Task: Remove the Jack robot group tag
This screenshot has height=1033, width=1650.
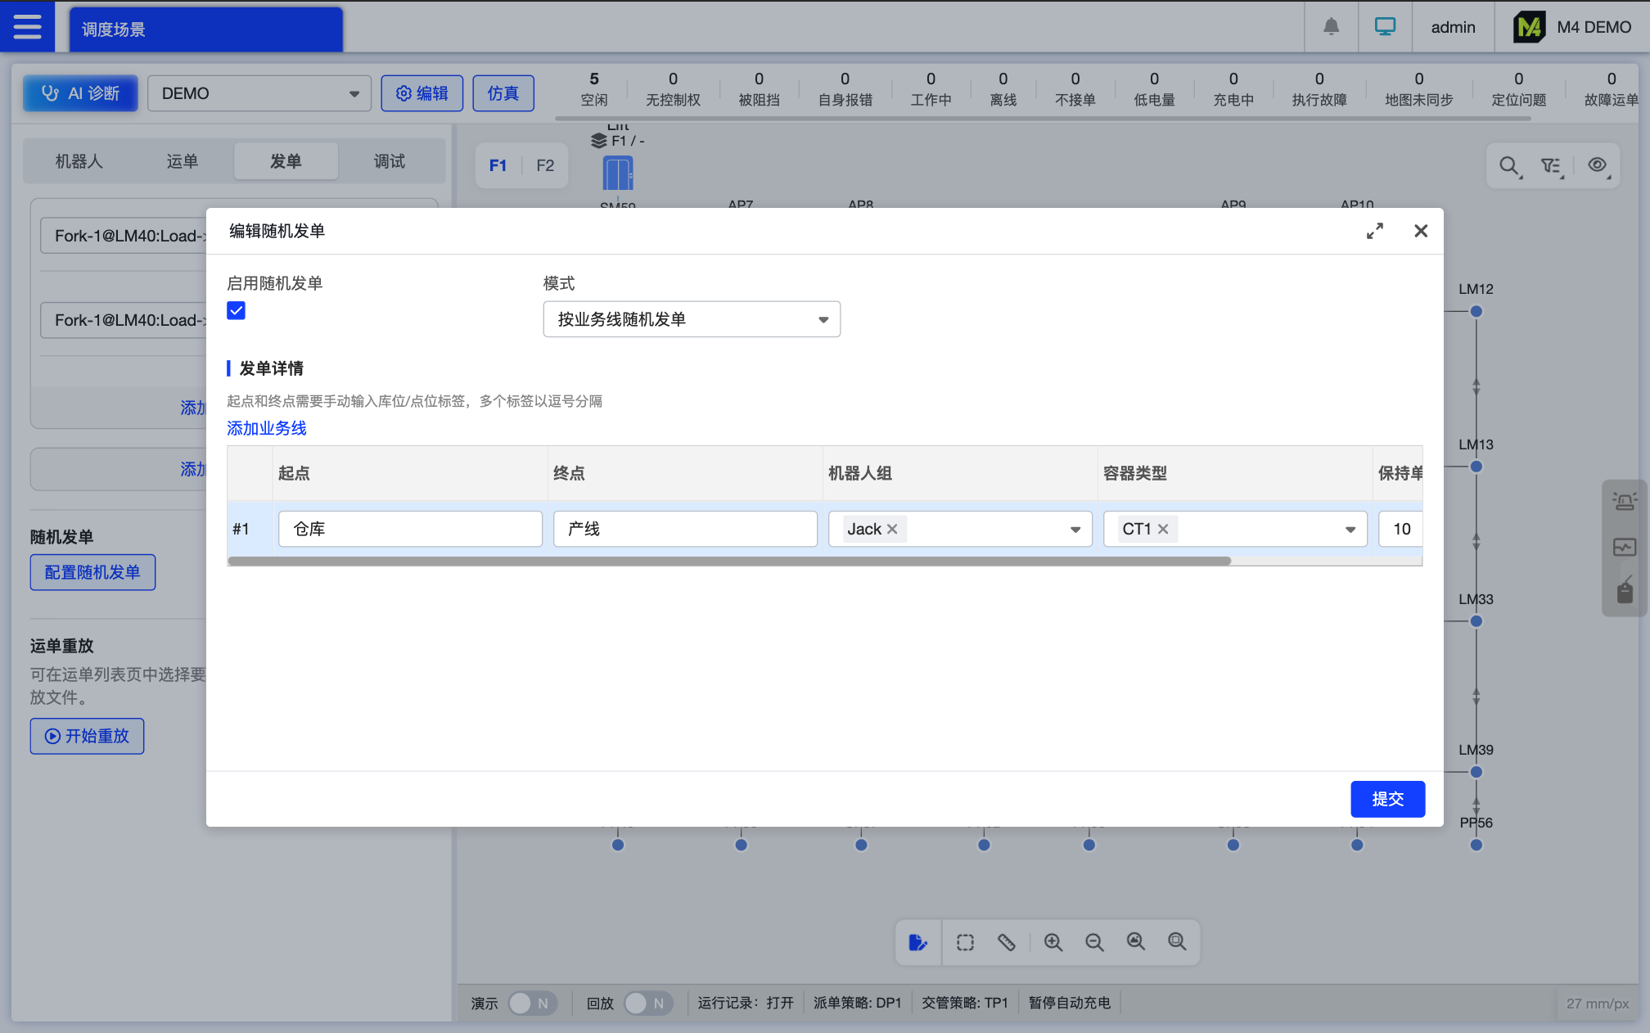Action: [x=892, y=530]
